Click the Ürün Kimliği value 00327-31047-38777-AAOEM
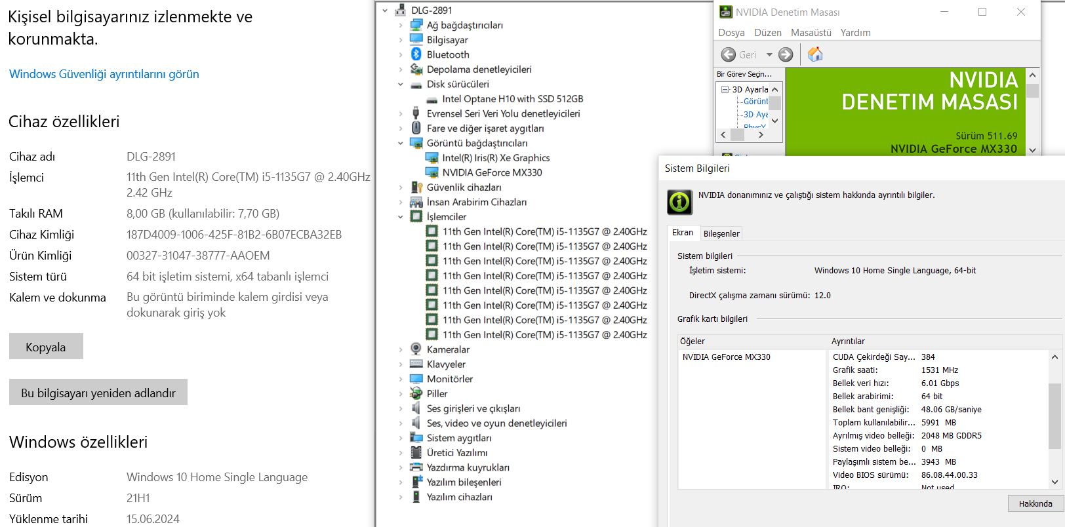Viewport: 1065px width, 527px height. (198, 255)
